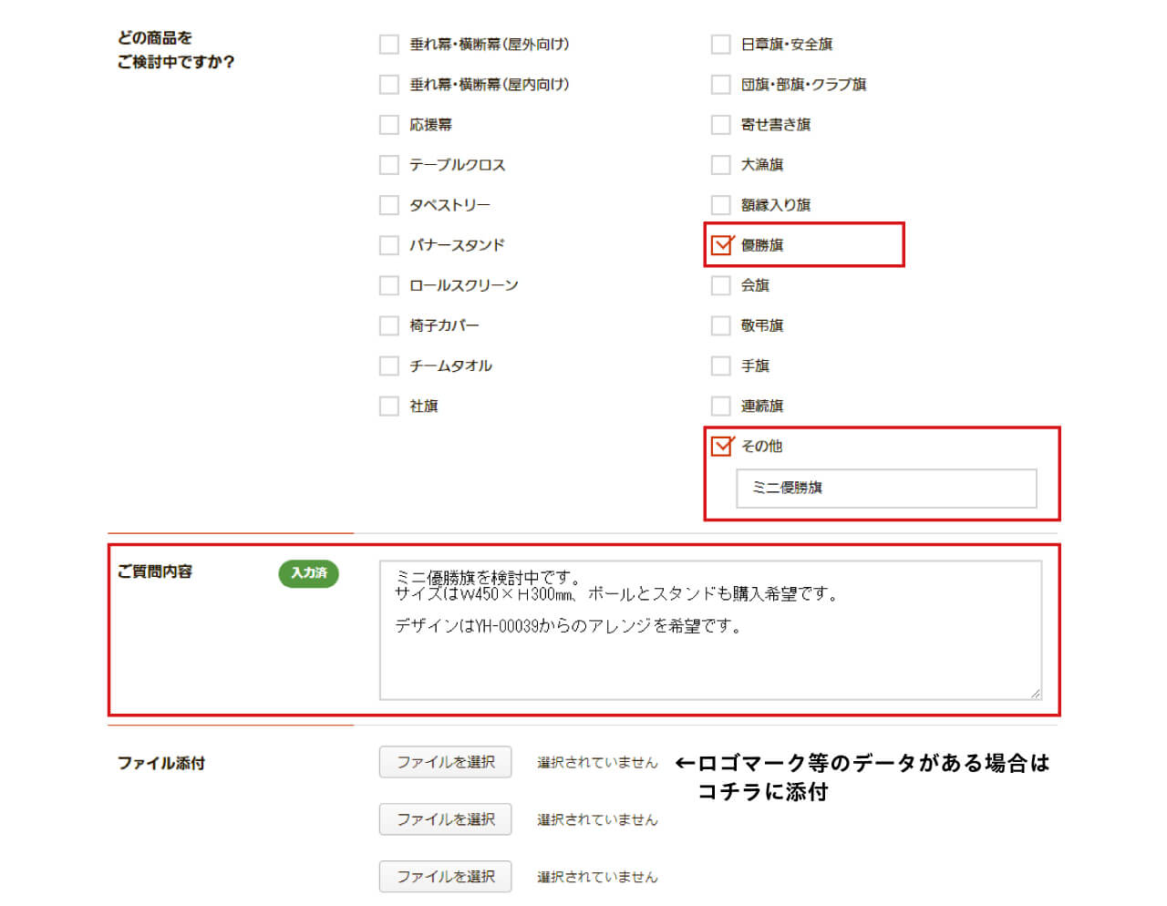Click the ミニ優勝旗 text input field

click(x=886, y=488)
